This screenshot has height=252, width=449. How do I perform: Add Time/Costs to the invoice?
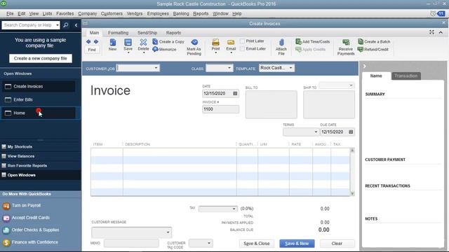pos(313,42)
